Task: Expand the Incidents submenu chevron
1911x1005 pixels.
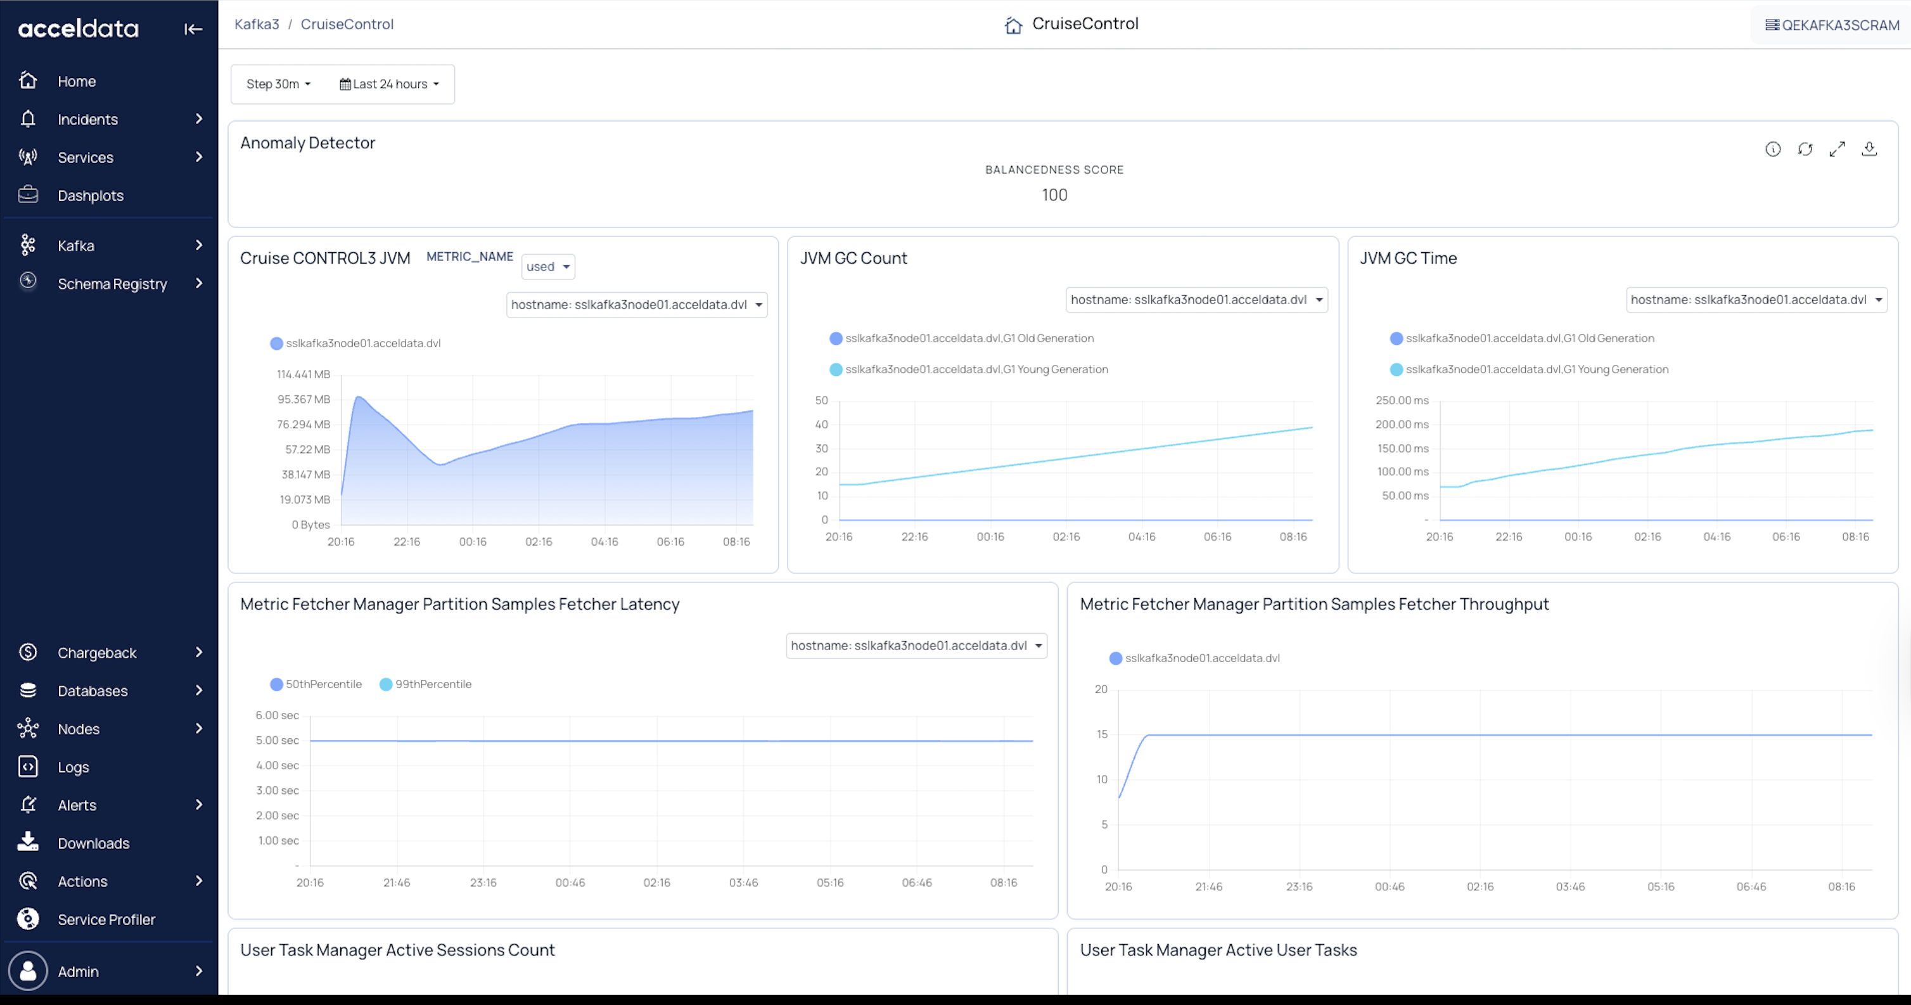Action: coord(199,118)
